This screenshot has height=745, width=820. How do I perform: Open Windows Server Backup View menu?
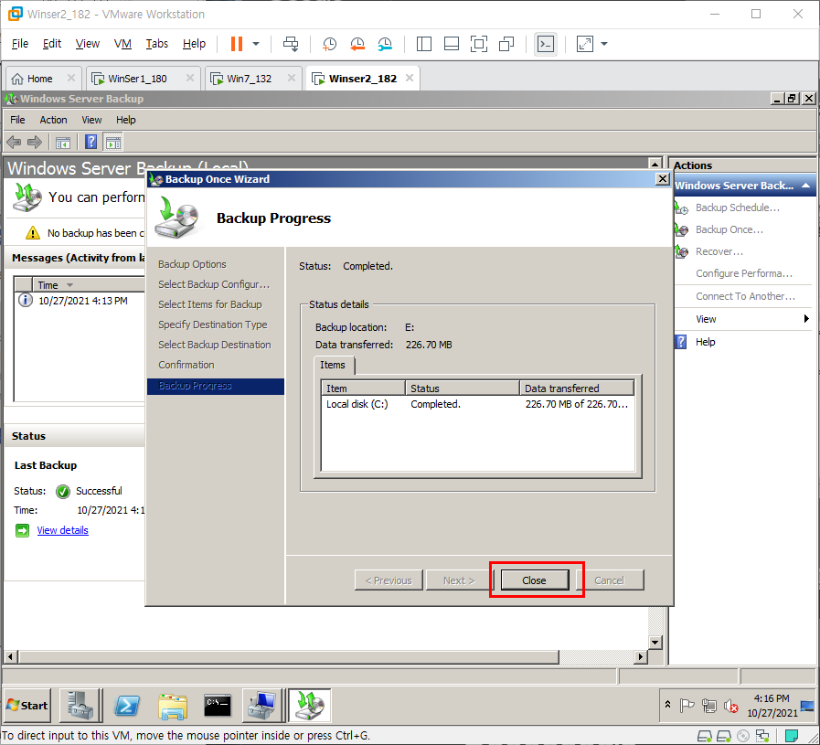coord(91,120)
